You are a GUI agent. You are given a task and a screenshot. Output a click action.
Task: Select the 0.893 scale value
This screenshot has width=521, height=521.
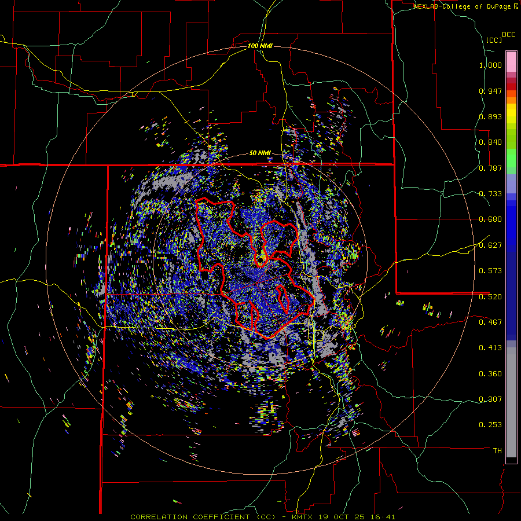pos(490,116)
